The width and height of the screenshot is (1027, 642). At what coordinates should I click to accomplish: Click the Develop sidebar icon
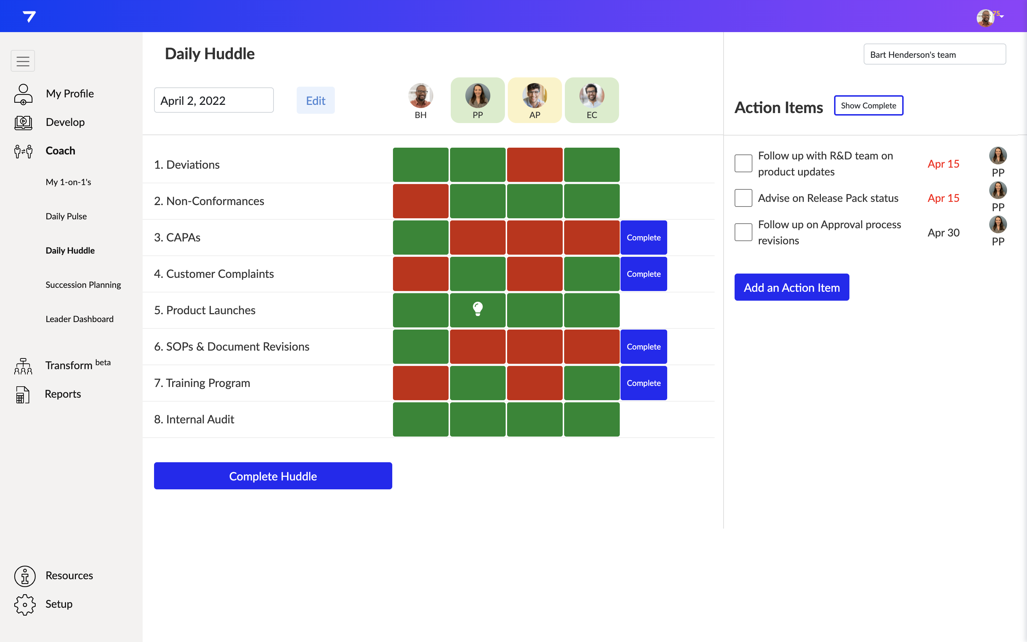pyautogui.click(x=23, y=122)
